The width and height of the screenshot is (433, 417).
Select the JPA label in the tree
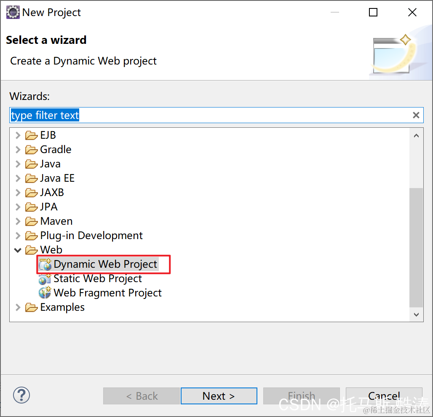[x=49, y=207]
